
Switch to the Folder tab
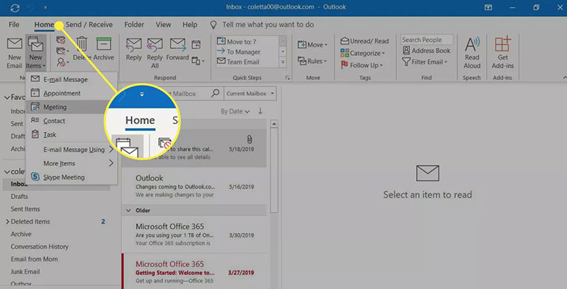coord(134,25)
